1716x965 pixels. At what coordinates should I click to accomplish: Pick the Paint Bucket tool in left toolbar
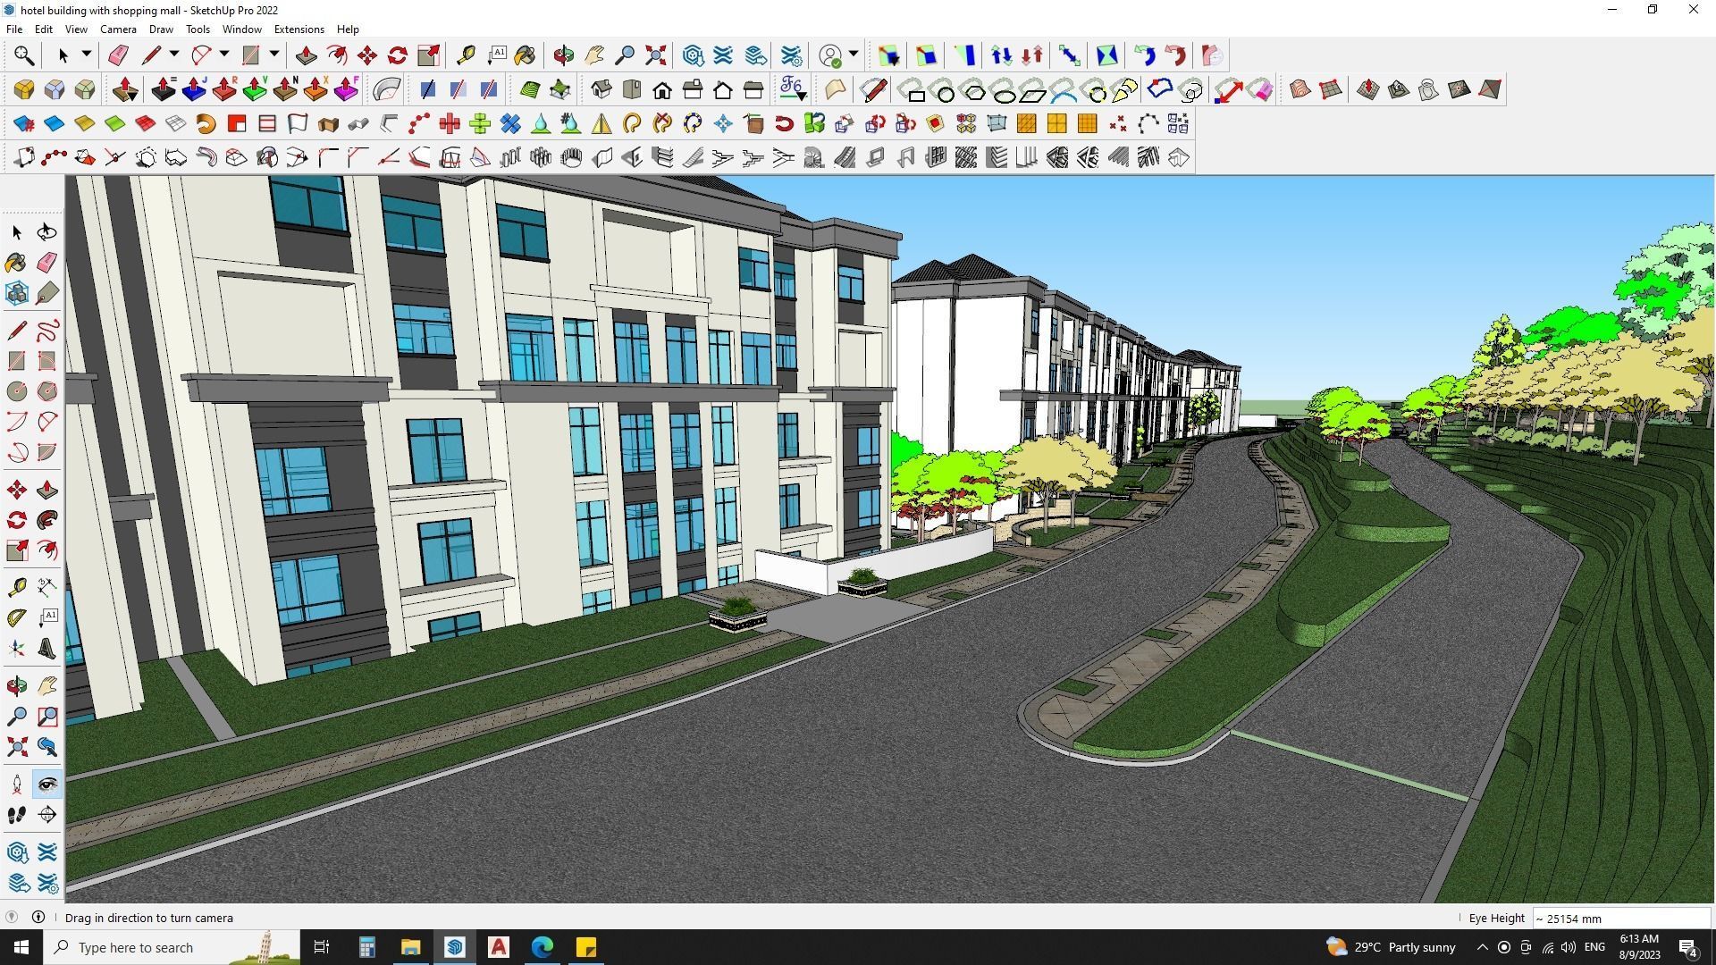point(16,263)
